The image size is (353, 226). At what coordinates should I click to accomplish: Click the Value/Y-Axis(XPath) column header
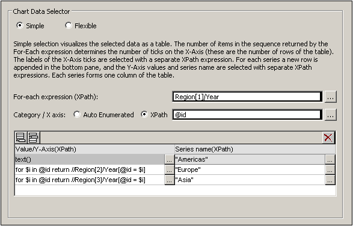[94, 149]
